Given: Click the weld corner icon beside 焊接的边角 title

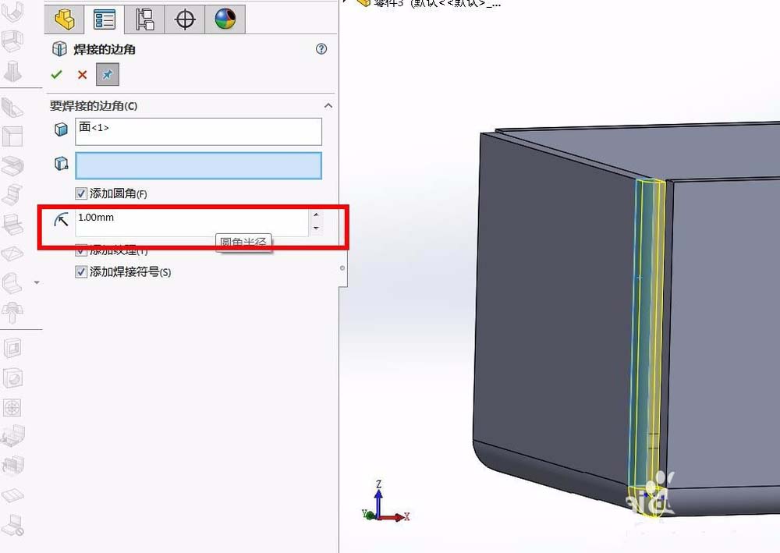Looking at the screenshot, I should [60, 48].
